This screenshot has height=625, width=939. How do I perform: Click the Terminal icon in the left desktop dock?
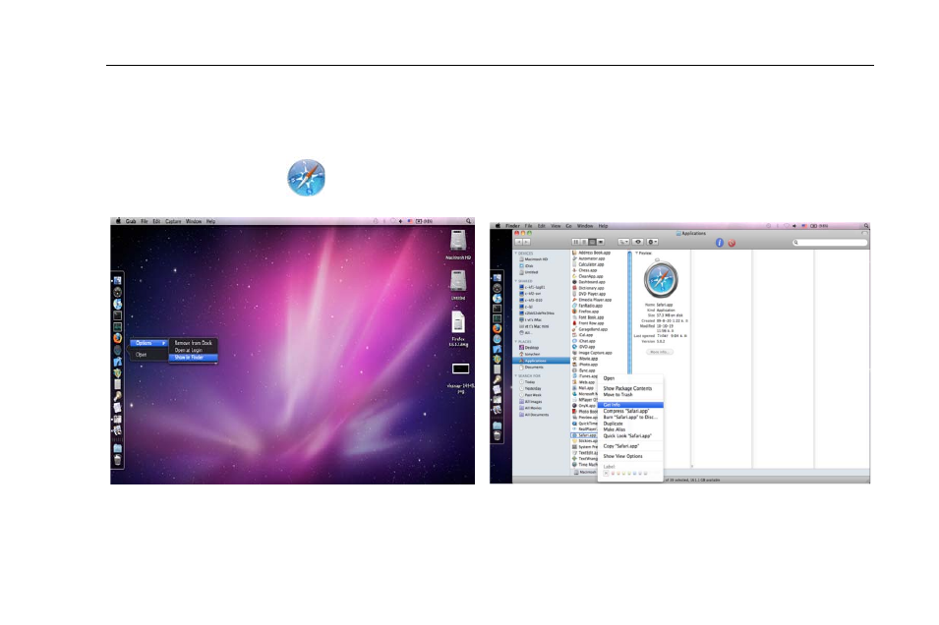click(117, 315)
